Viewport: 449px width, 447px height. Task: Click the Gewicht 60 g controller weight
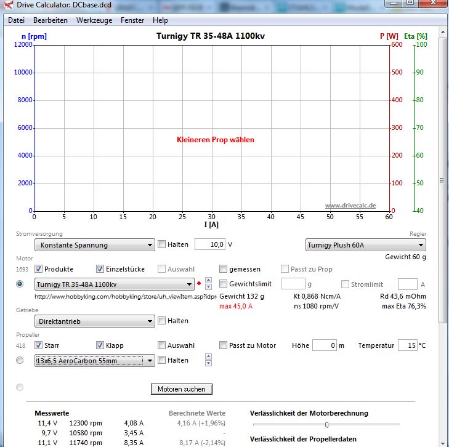coord(405,257)
